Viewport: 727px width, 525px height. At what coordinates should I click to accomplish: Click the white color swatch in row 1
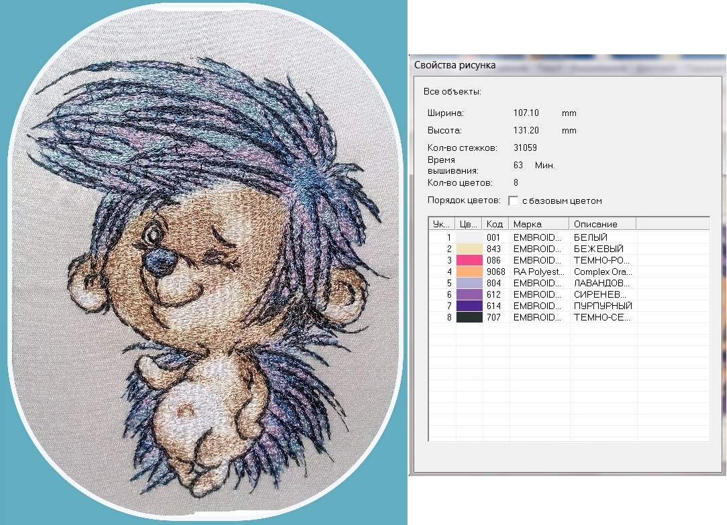[x=469, y=237]
